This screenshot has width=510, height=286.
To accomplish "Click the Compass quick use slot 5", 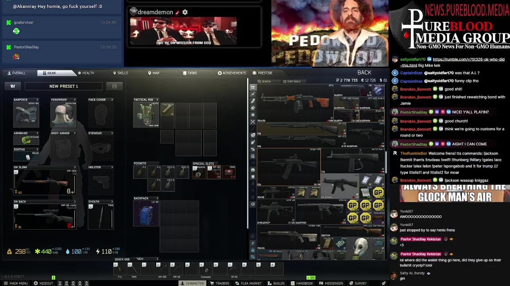I will pos(206,269).
